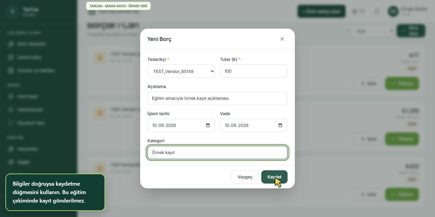Click green payment button on first debt card
Screen dimensions: 435x217
(x=402, y=83)
